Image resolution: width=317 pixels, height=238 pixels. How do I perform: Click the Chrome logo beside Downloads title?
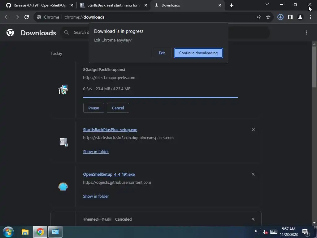click(10, 33)
